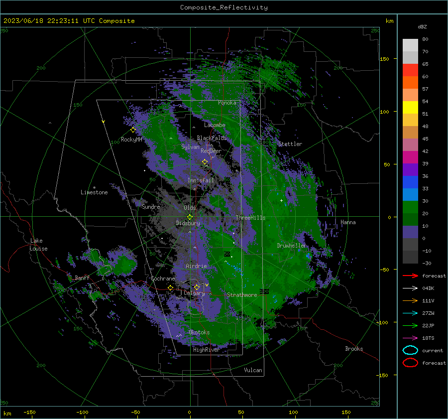Pick the dark orange 57-60 dBZ swatch
The image size is (448, 419).
click(x=410, y=82)
